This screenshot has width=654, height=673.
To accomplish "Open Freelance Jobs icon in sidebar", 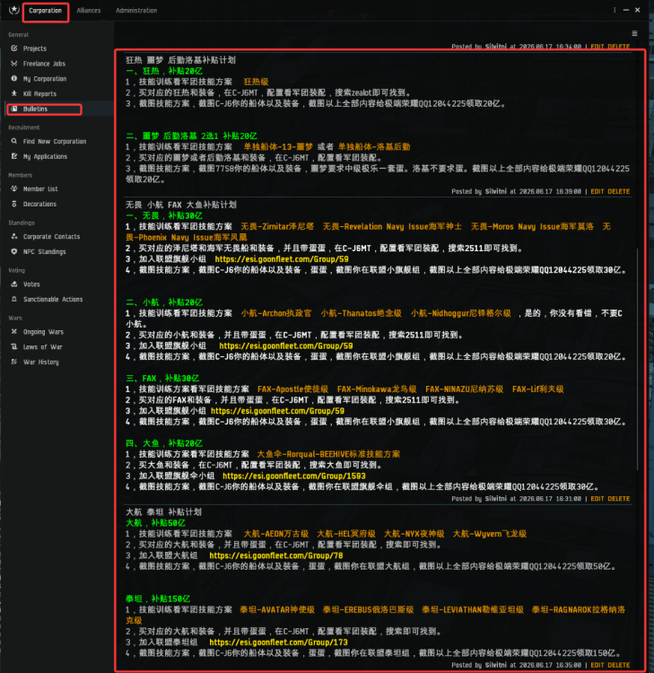I will [x=14, y=63].
